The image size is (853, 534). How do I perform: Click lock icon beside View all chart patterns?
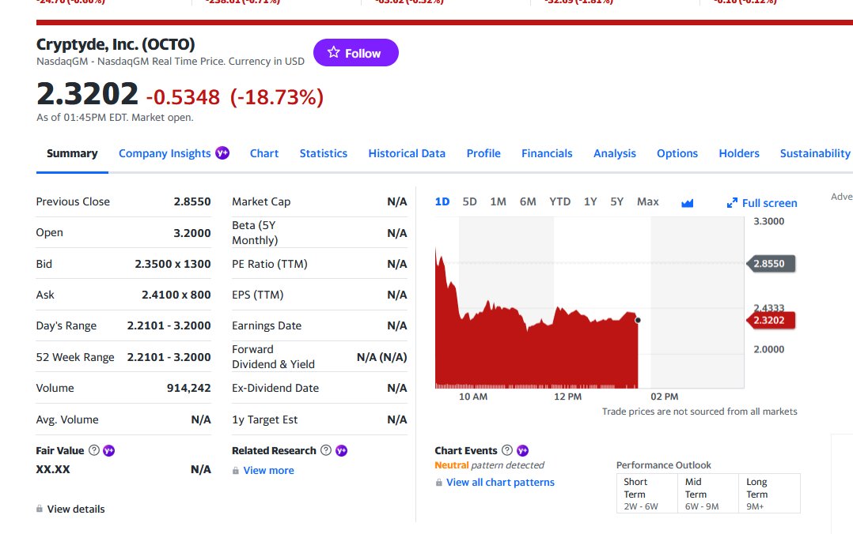click(438, 483)
